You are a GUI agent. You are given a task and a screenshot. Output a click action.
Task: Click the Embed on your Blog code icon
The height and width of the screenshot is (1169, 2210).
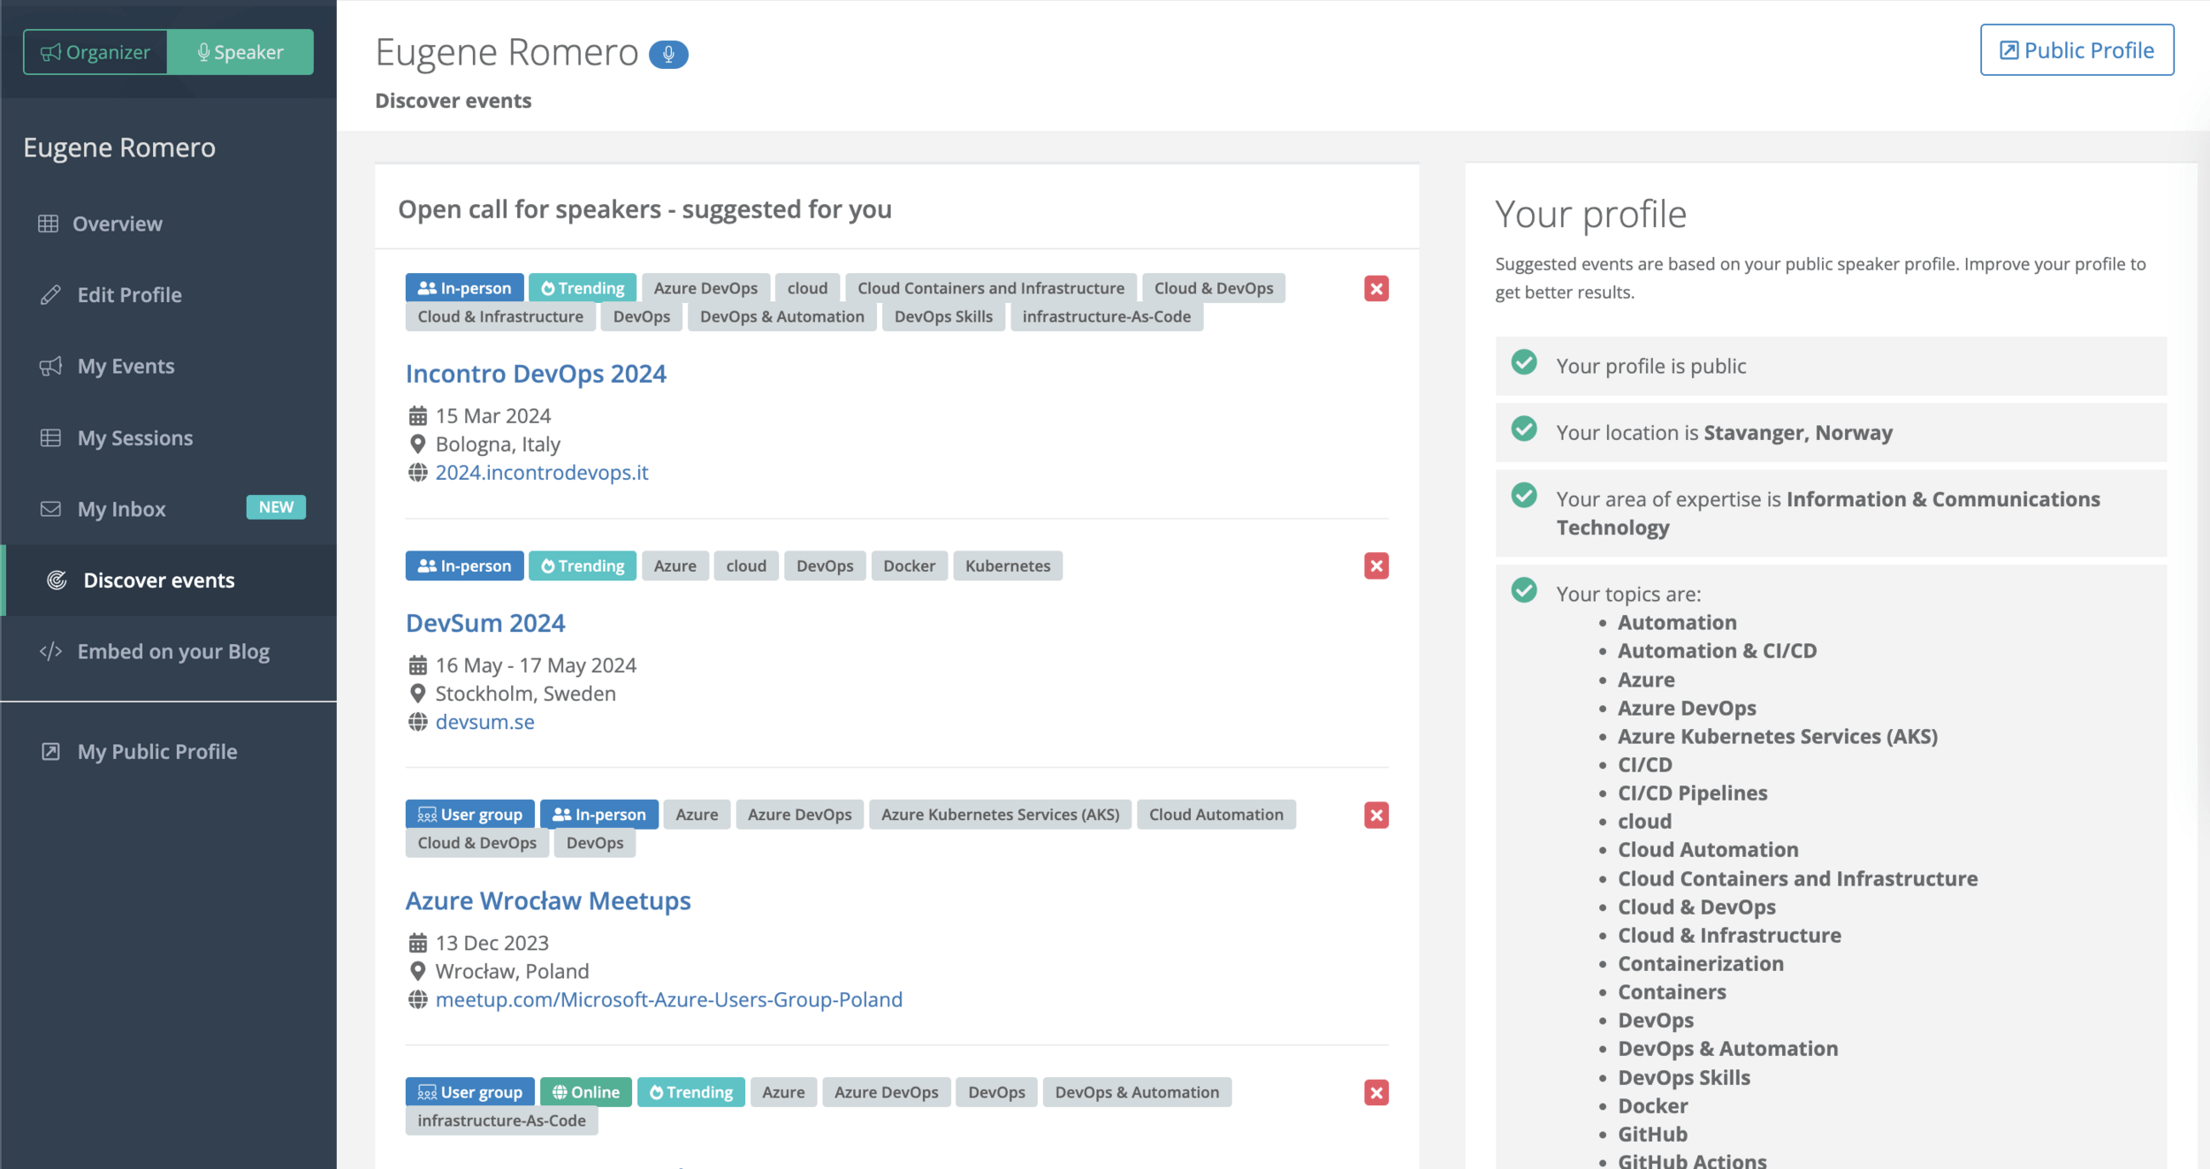coord(50,651)
